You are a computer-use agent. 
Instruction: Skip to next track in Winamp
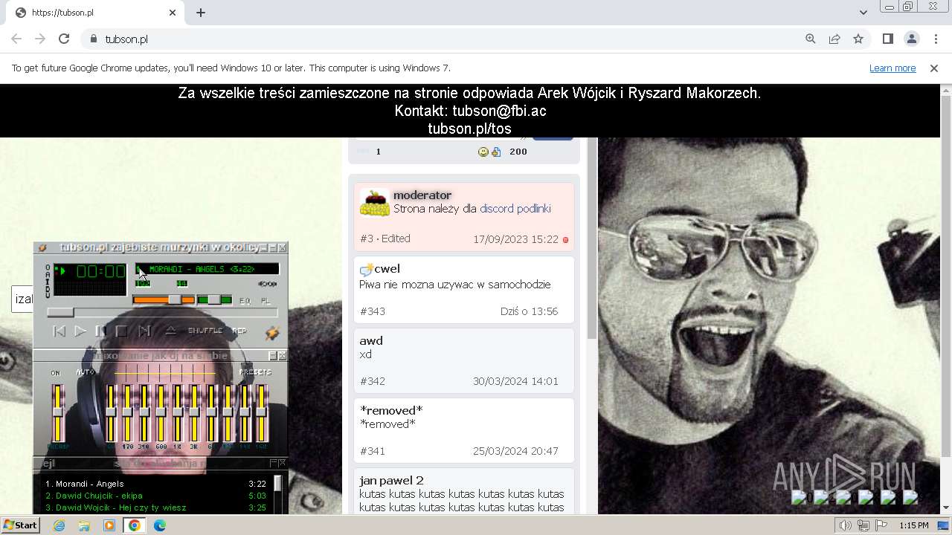(145, 331)
